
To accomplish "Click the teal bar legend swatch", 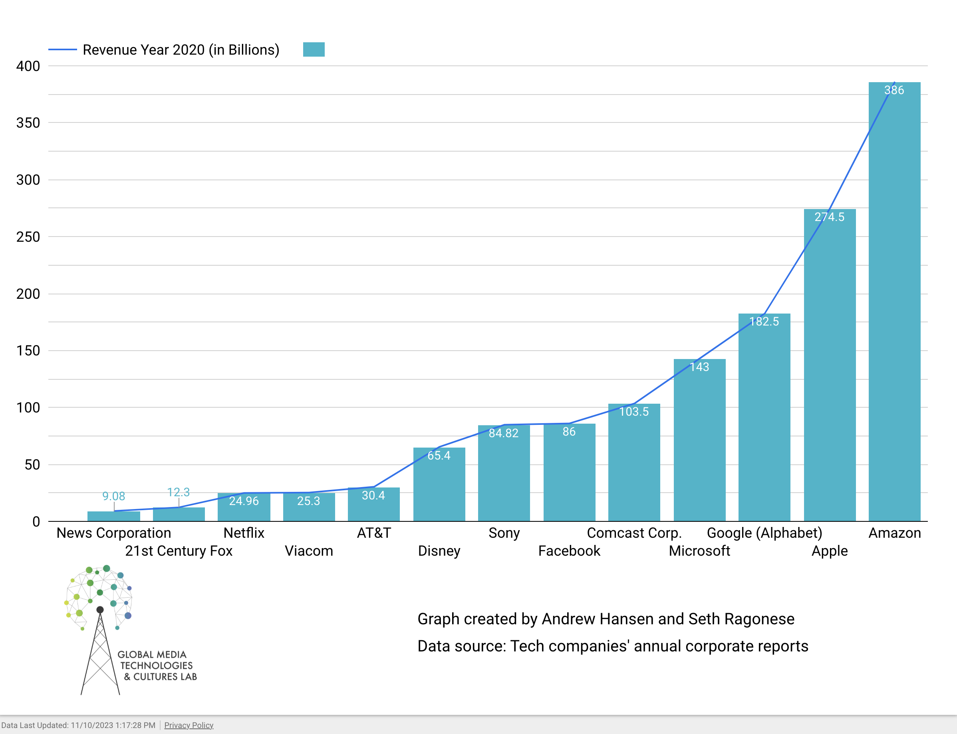I will pos(314,49).
